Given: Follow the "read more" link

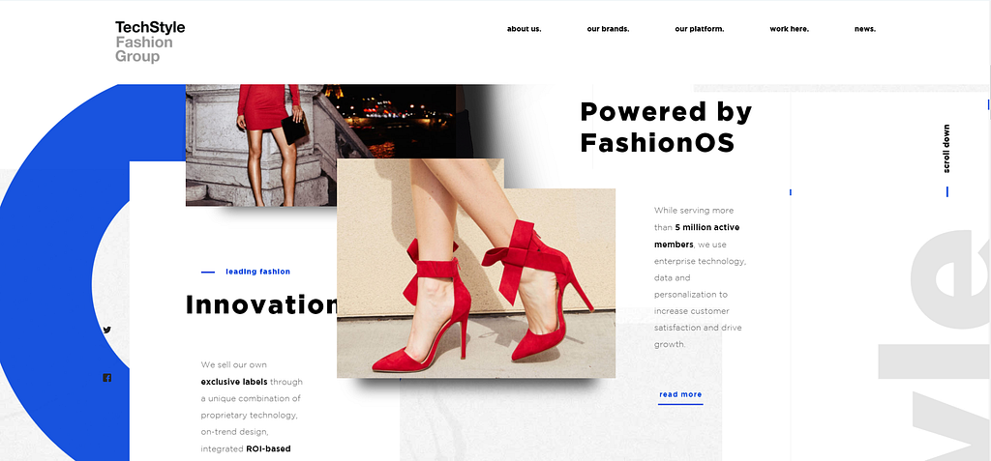Looking at the screenshot, I should tap(680, 395).
